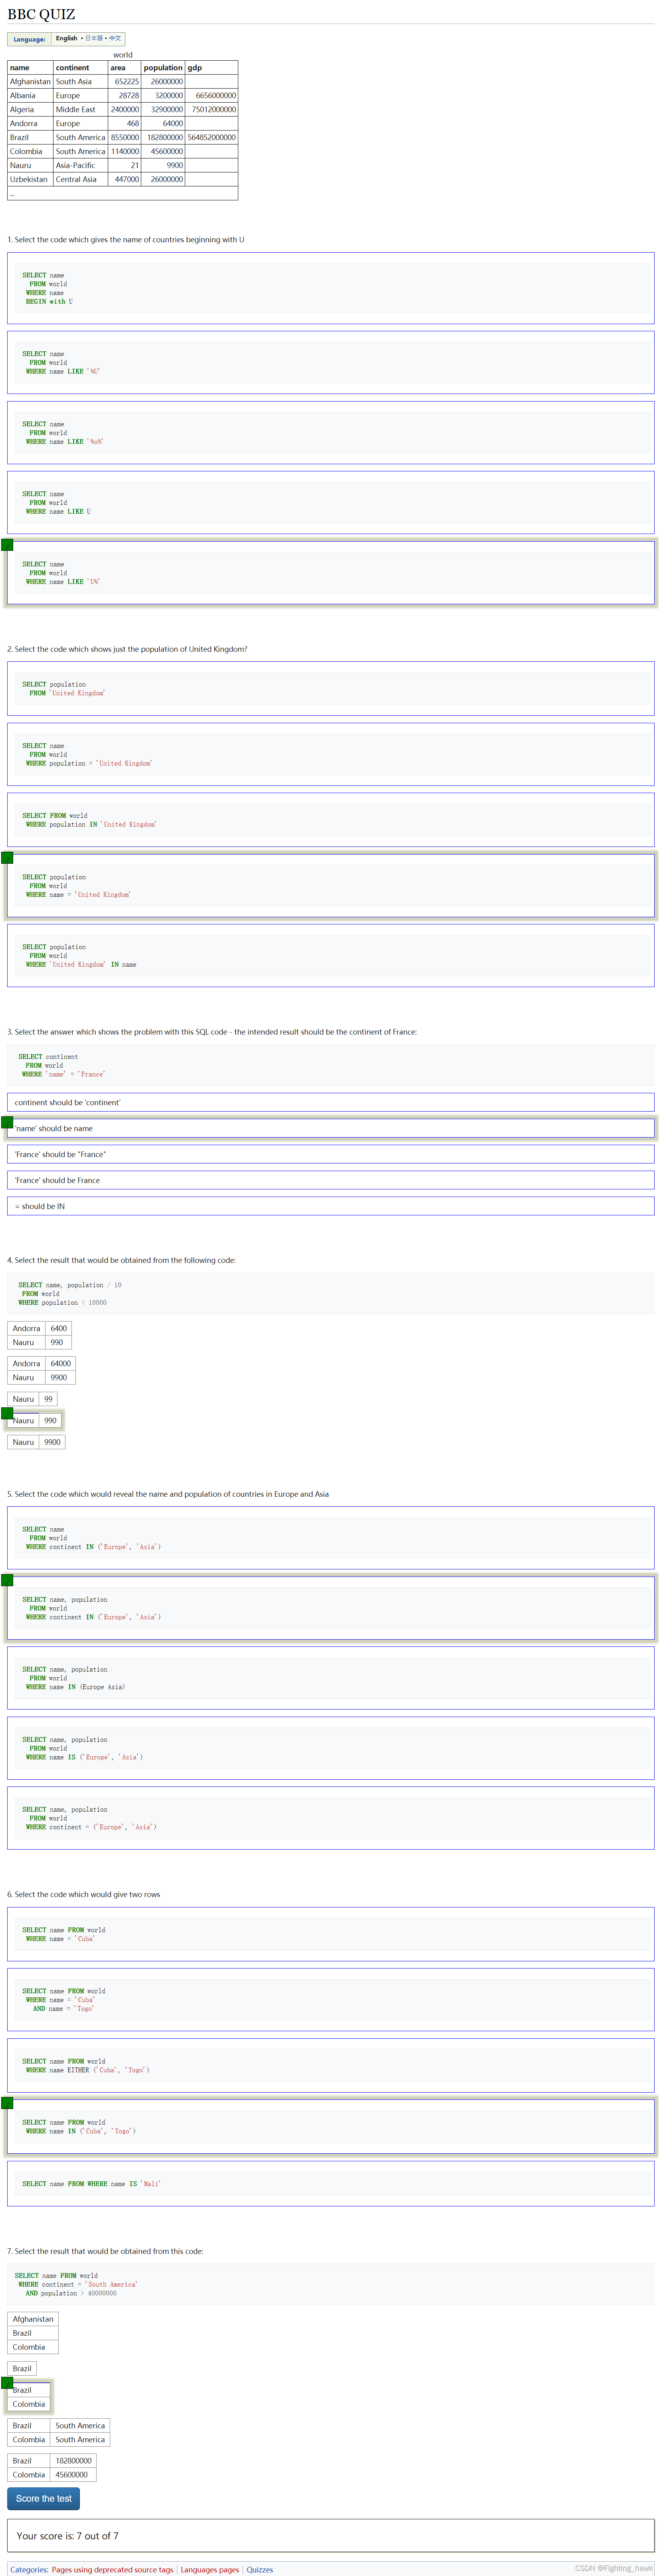Choose answer with BEGIN with U
This screenshot has height=2576, width=659.
pos(330,288)
